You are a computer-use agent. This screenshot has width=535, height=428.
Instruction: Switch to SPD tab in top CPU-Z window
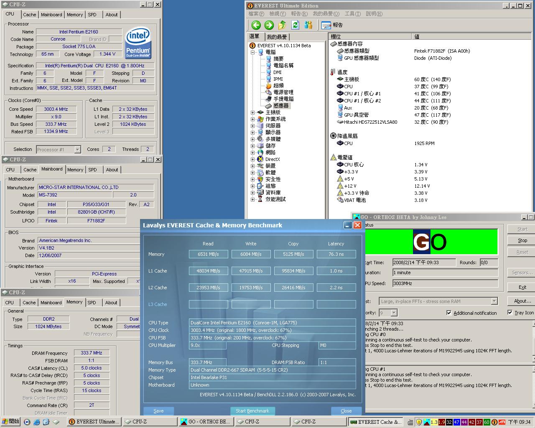coord(92,15)
